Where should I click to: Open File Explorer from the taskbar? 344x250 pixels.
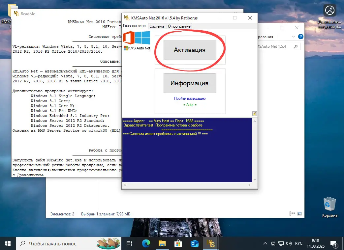pyautogui.click(x=162, y=243)
